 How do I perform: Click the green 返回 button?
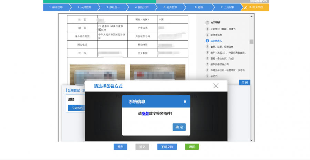tap(192, 147)
